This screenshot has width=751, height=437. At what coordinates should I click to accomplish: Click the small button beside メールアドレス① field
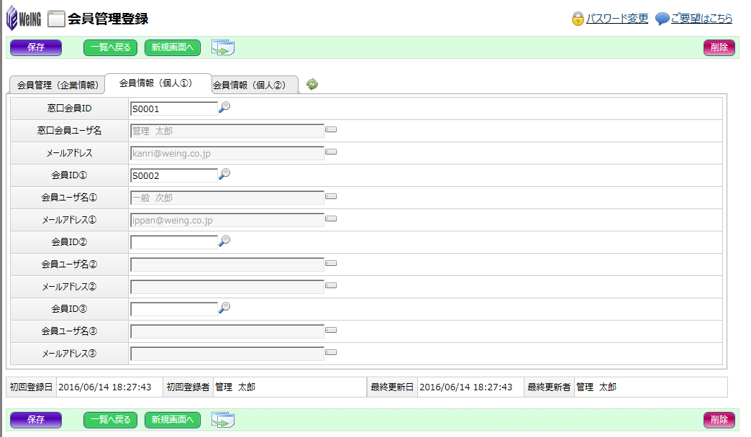331,218
